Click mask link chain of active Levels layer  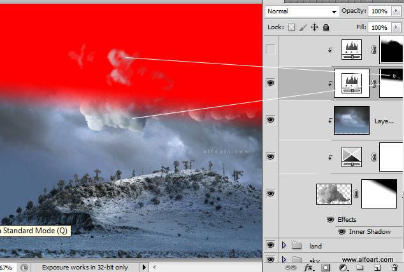click(374, 83)
